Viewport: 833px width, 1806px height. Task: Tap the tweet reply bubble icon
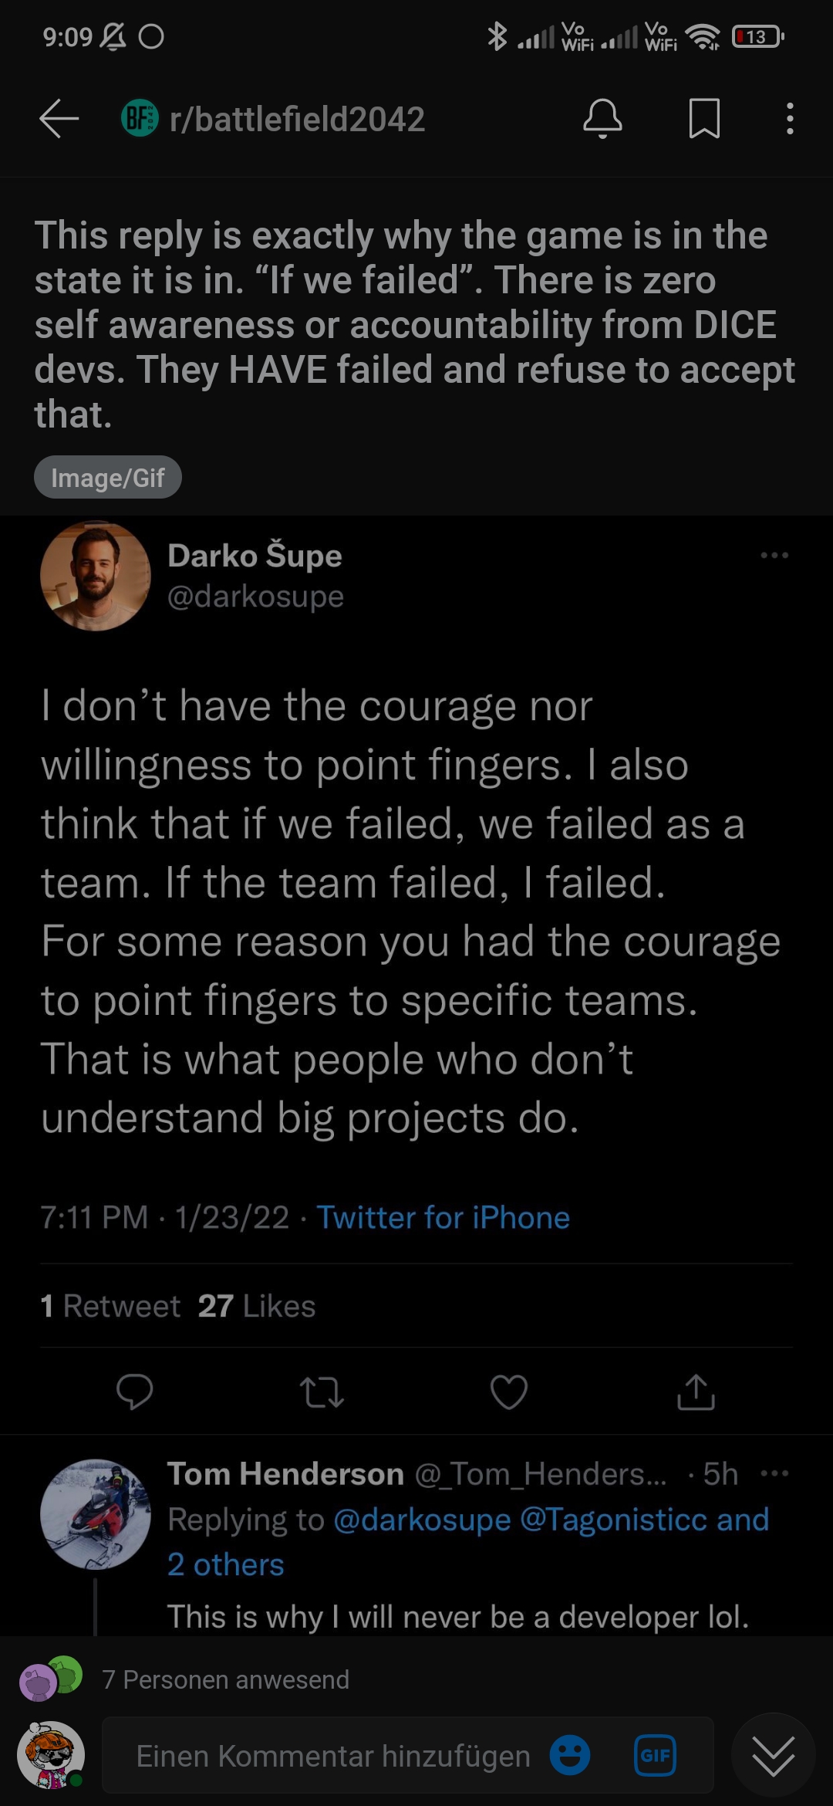point(134,1392)
